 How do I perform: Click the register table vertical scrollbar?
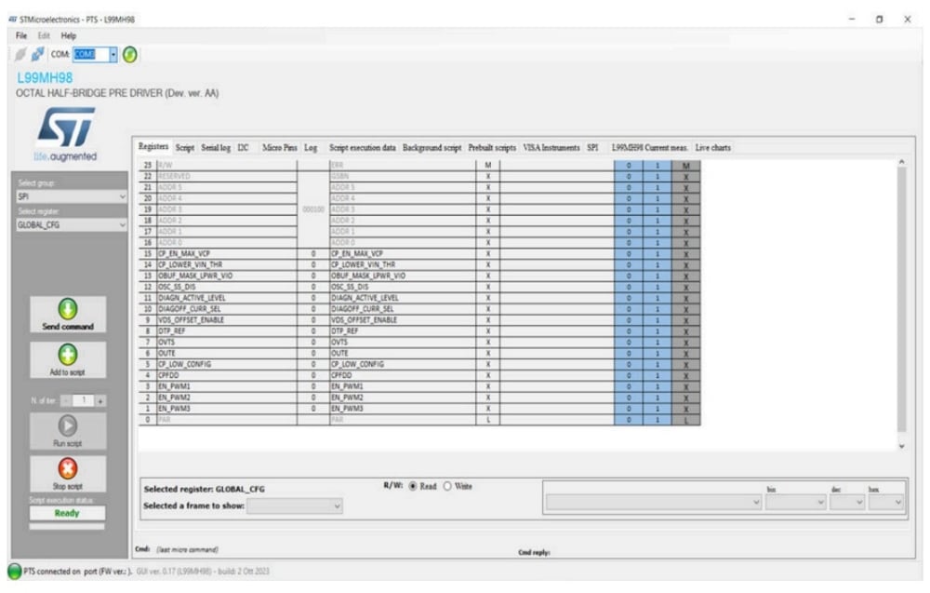click(x=900, y=298)
